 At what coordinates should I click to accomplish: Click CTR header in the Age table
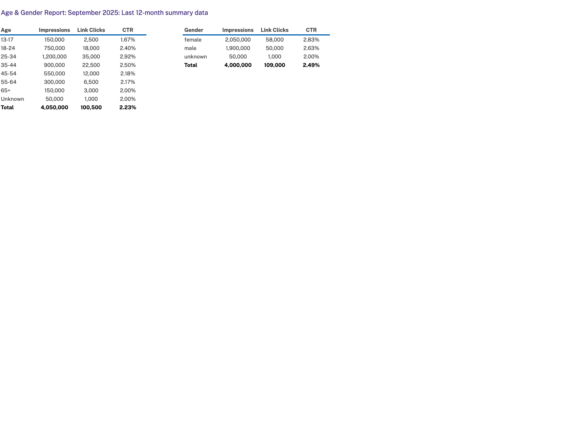128,30
